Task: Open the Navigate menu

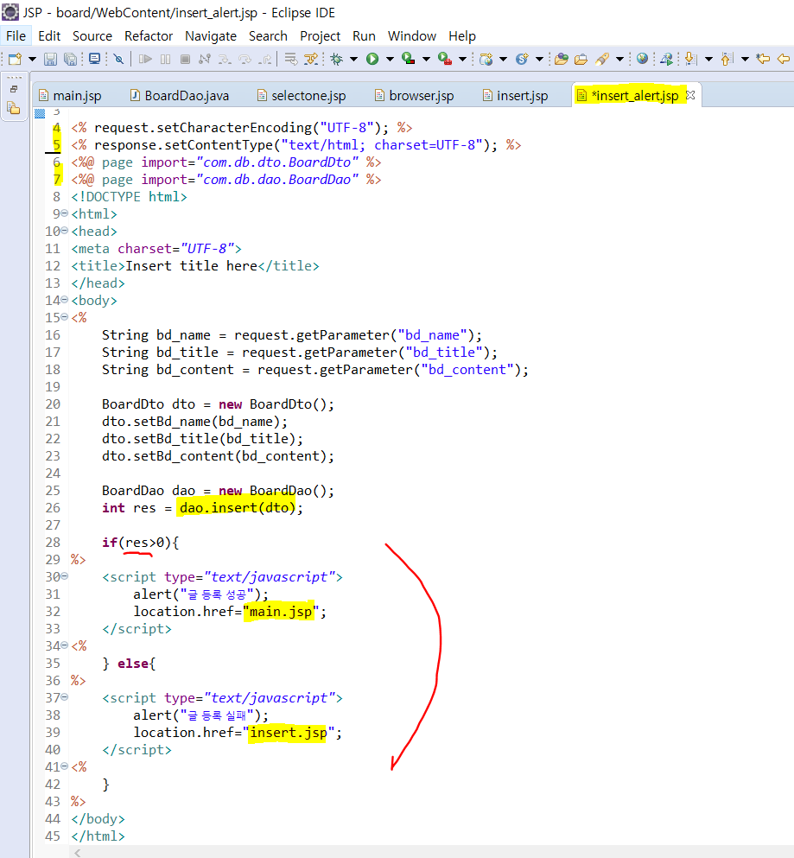Action: click(211, 36)
